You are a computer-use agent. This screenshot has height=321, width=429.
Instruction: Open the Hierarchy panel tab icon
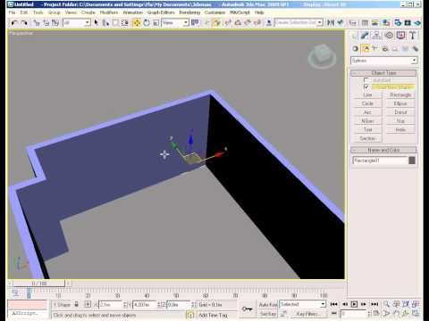pos(376,36)
